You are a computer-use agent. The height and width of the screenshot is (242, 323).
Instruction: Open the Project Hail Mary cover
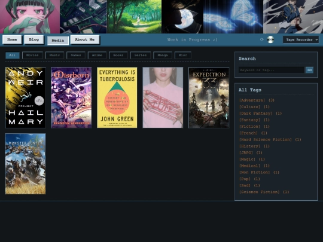pos(25,97)
